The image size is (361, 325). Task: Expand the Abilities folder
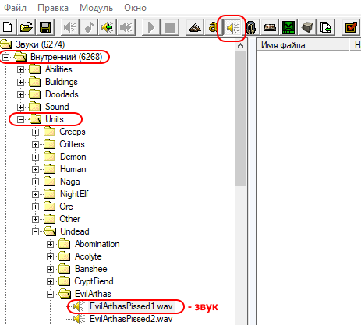[20, 69]
